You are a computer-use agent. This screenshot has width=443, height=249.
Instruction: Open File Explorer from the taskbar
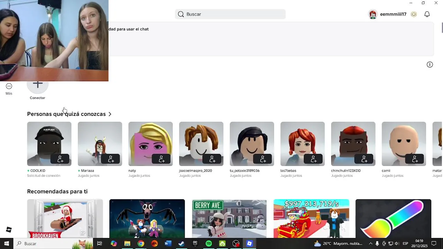(127, 243)
